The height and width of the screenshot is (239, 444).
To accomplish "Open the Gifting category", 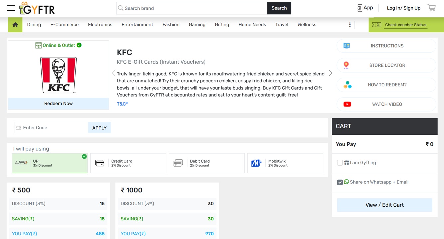I will click(x=222, y=25).
